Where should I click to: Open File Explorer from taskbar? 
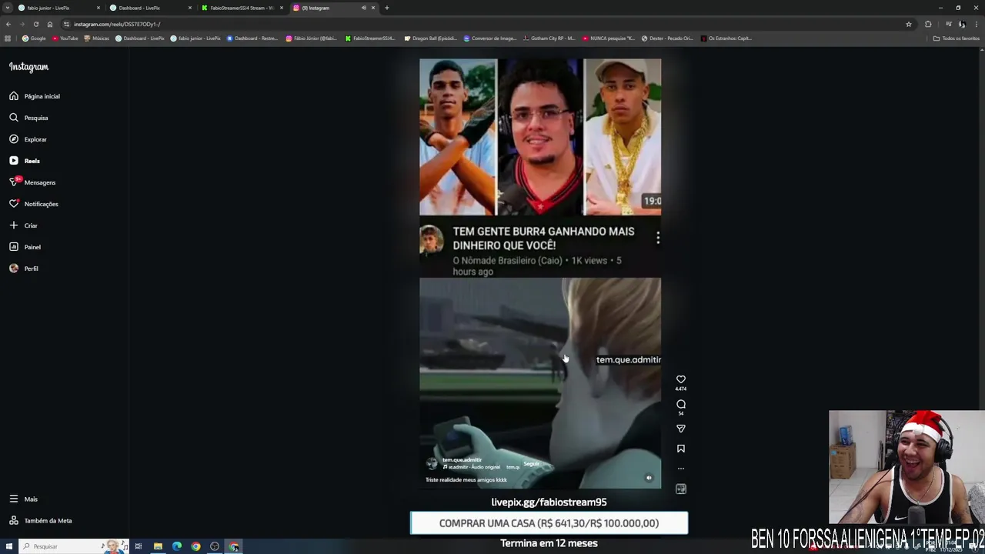pyautogui.click(x=158, y=546)
